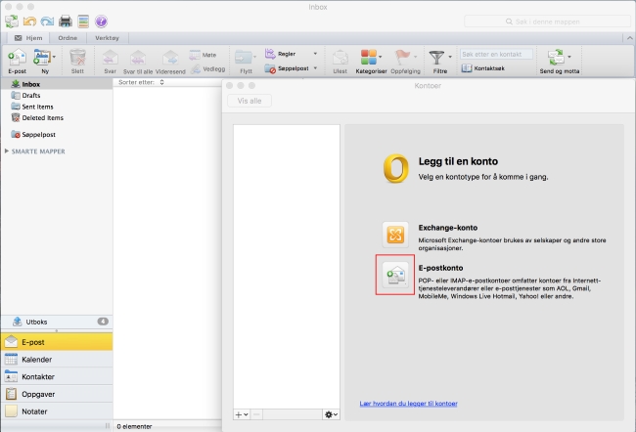
Task: Click the Videresend forward icon
Action: point(170,58)
